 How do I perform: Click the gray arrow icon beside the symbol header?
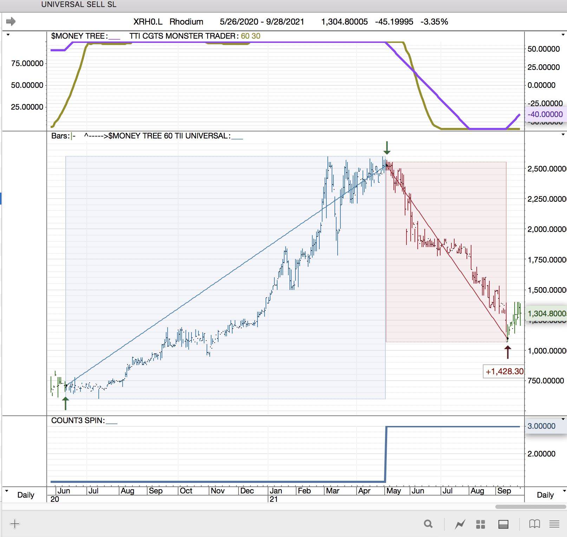(x=11, y=21)
